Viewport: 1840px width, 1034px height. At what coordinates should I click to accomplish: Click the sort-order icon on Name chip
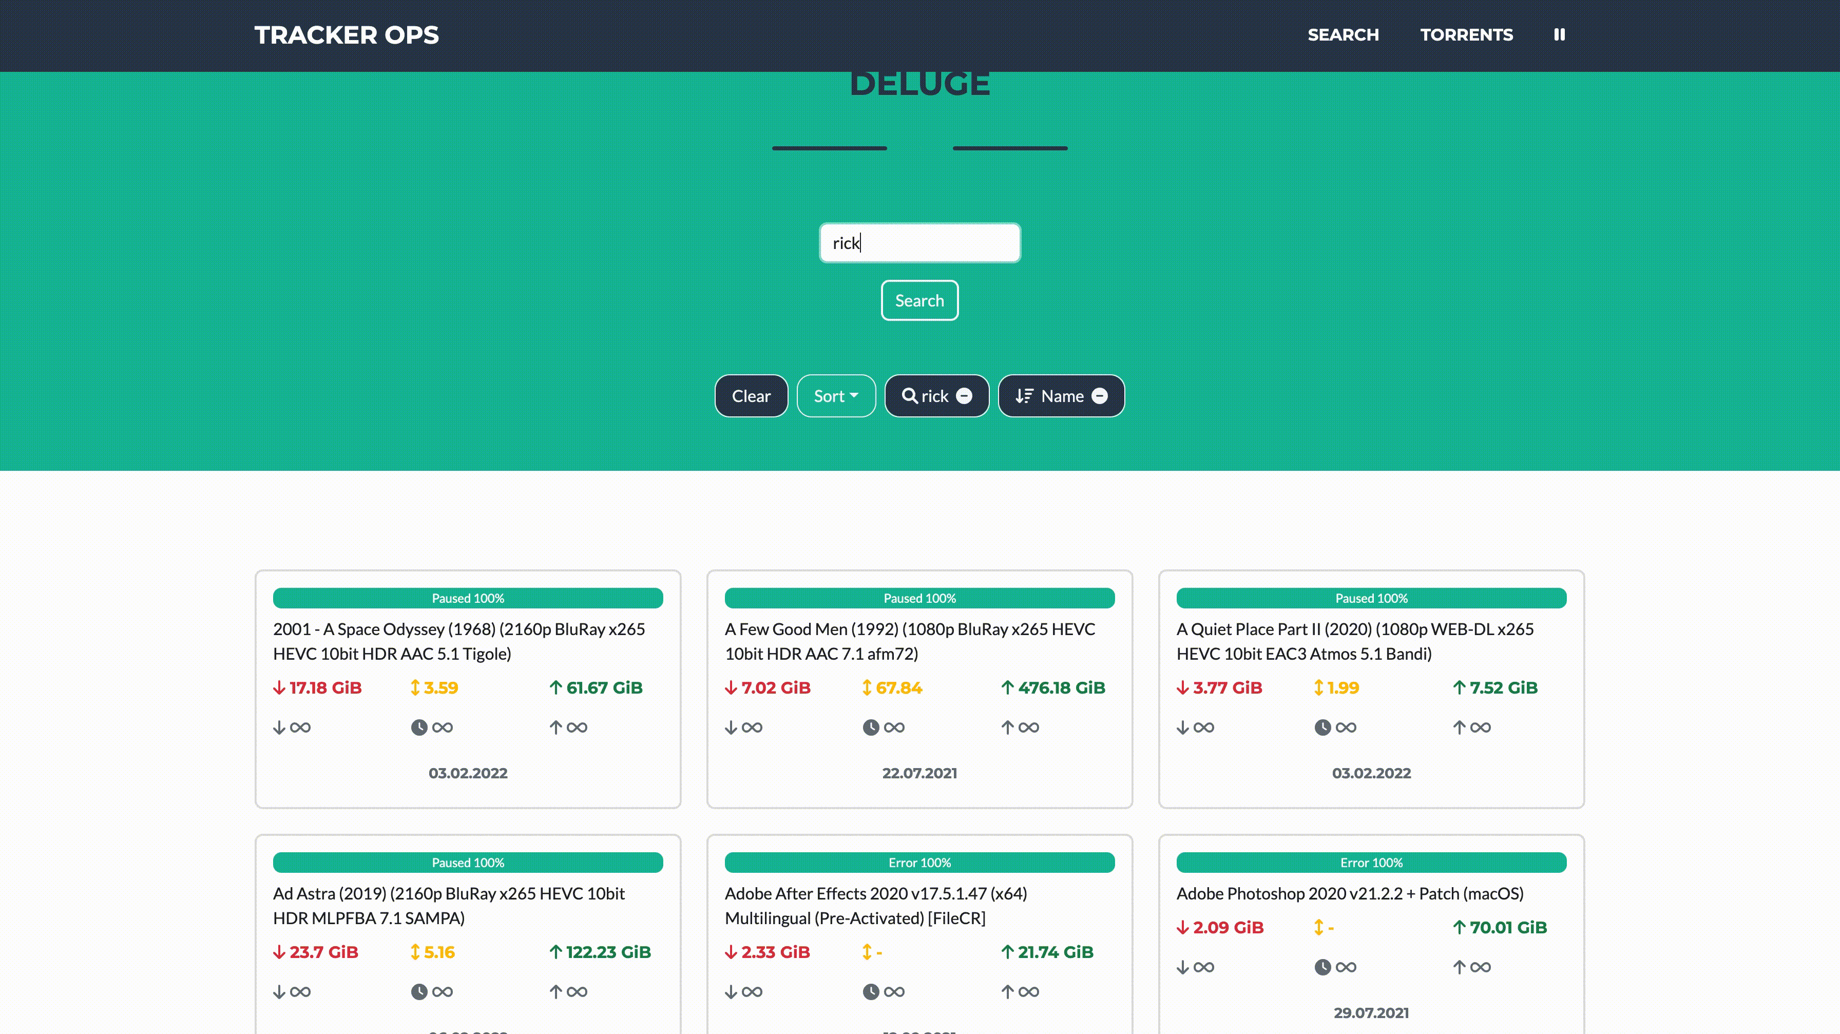[1024, 396]
